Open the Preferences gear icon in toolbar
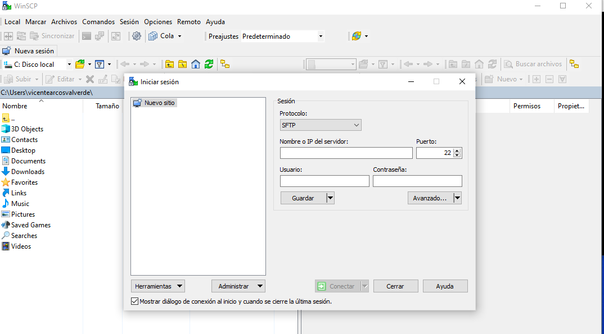The height and width of the screenshot is (334, 604). (x=136, y=36)
